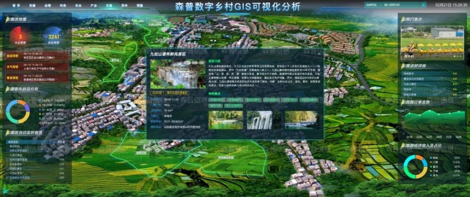The height and width of the screenshot is (197, 470).
Task: Select the 产业 navigation tab
Action: click(x=94, y=5)
